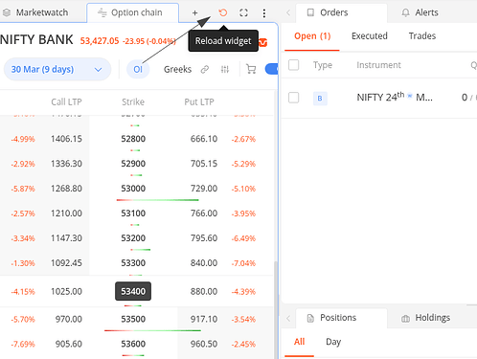
Task: Switch to the Marketwatch tab
Action: [x=35, y=12]
